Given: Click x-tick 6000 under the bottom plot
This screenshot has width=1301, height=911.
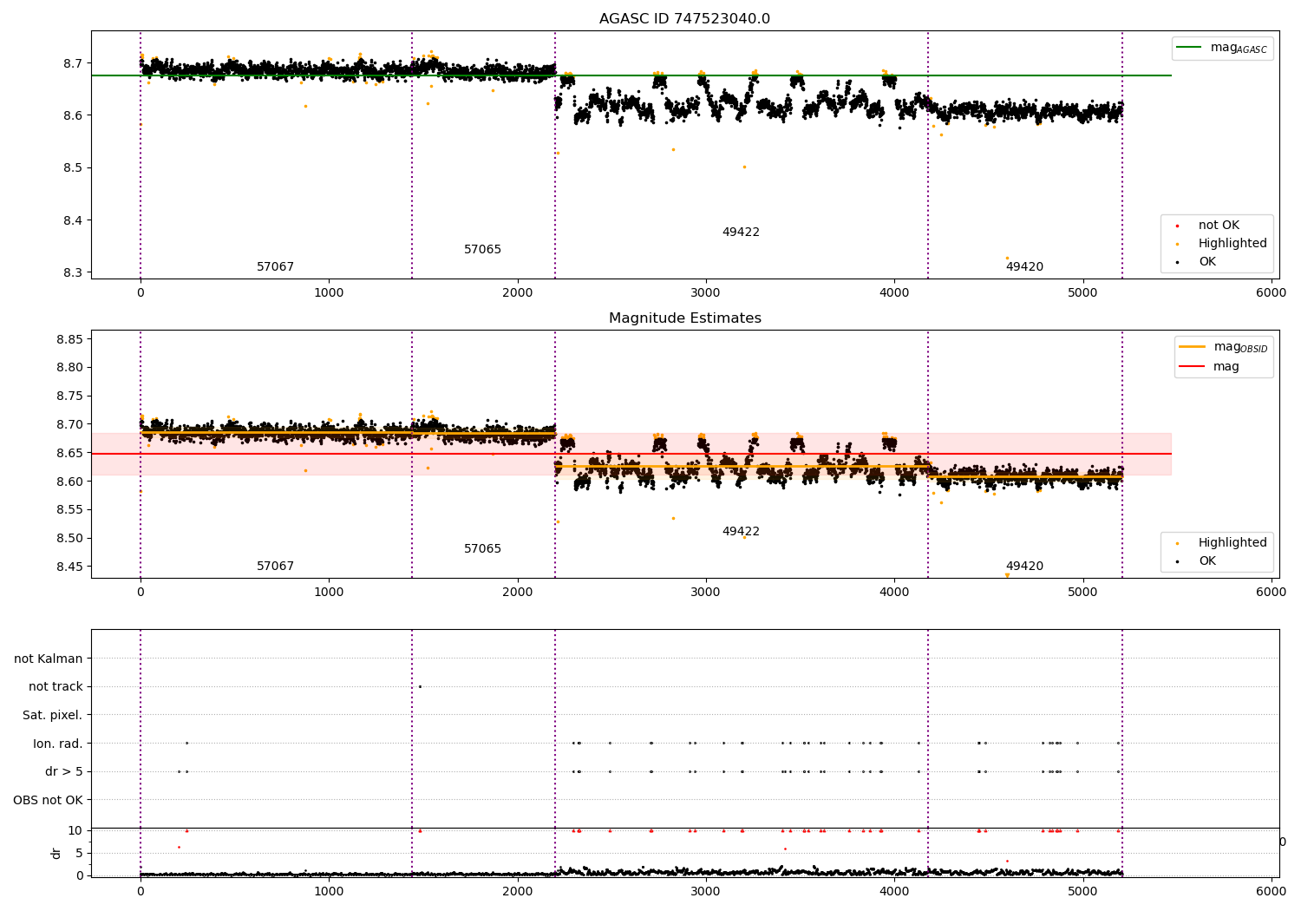Looking at the screenshot, I should click(1272, 891).
